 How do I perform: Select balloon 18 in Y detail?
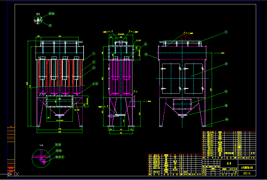pos(57,157)
